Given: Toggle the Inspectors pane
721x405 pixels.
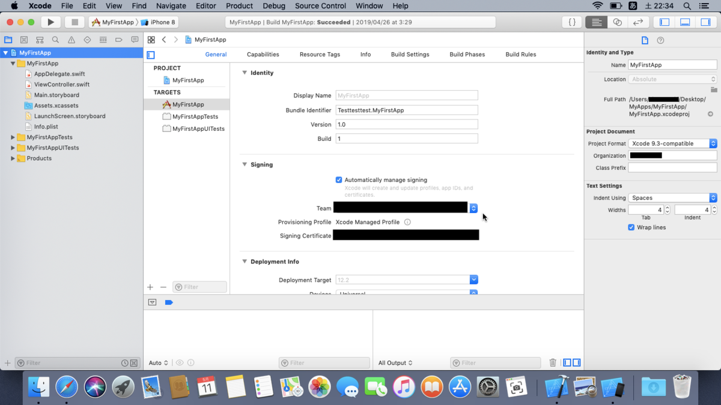Looking at the screenshot, I should click(705, 22).
